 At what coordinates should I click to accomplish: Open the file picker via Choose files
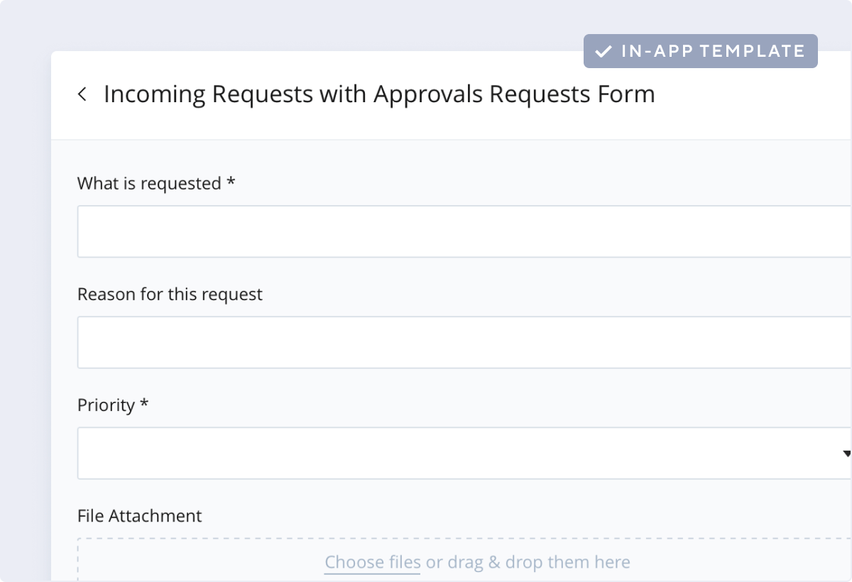(371, 561)
